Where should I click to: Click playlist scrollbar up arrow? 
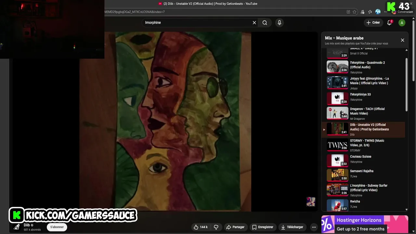[x=406, y=50]
